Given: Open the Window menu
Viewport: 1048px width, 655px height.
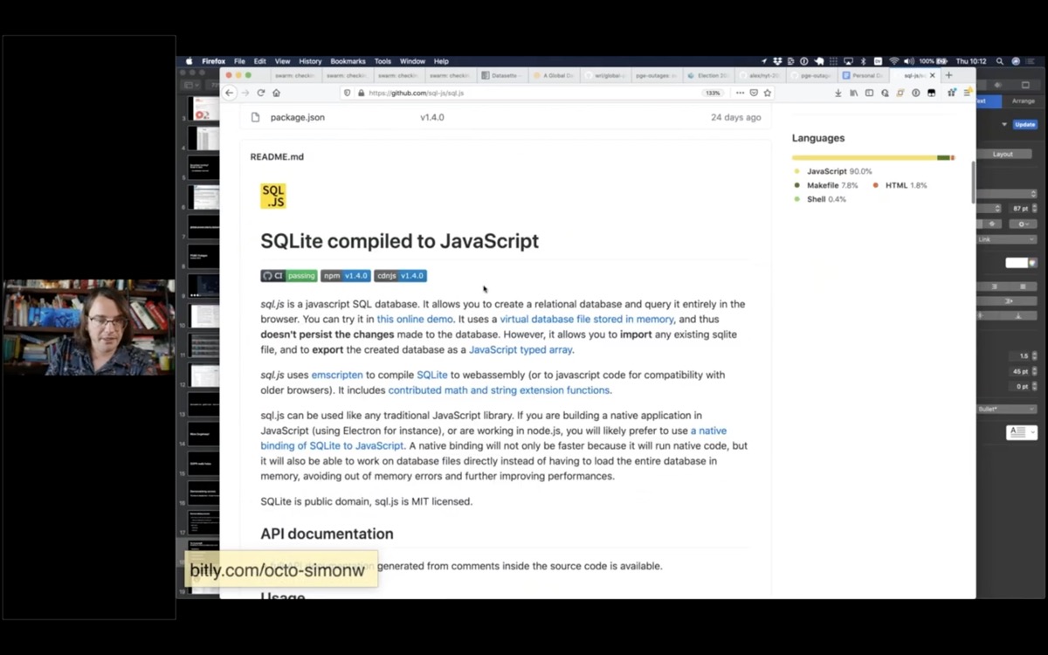Looking at the screenshot, I should coord(412,61).
